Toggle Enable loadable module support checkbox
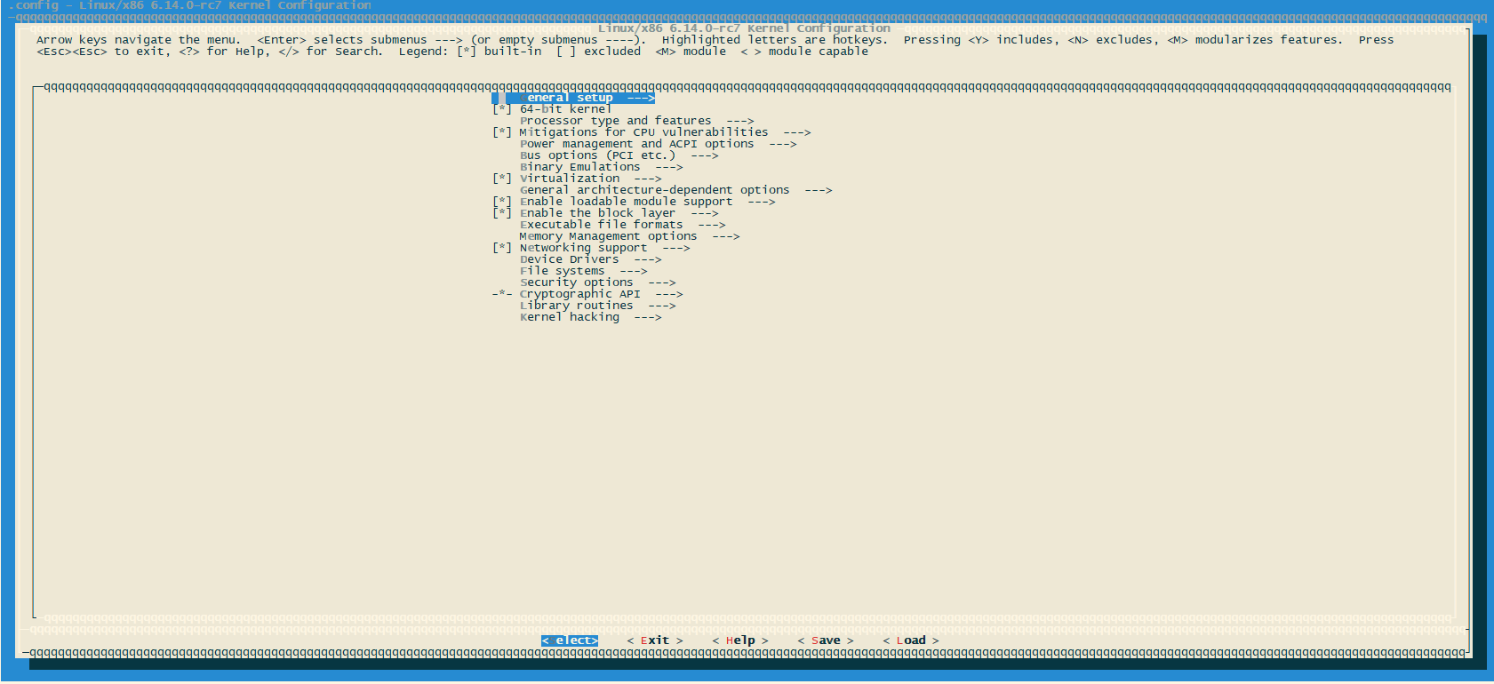Image resolution: width=1494 pixels, height=684 pixels. pyautogui.click(x=502, y=202)
